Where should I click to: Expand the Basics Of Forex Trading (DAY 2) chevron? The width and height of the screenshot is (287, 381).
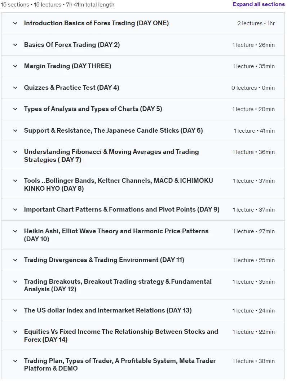[x=15, y=45]
